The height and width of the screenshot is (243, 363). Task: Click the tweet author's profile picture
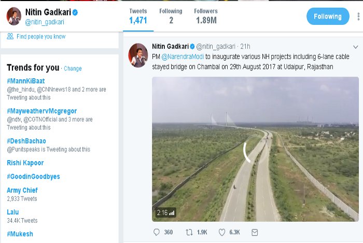pos(138,55)
